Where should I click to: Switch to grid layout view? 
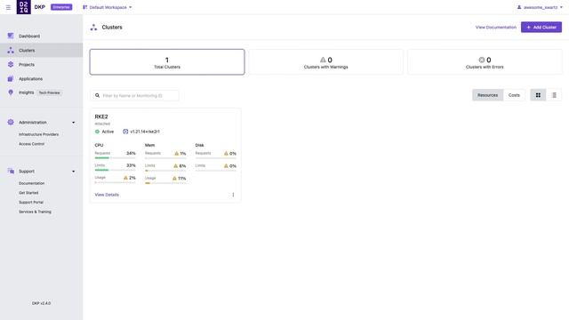(x=538, y=95)
